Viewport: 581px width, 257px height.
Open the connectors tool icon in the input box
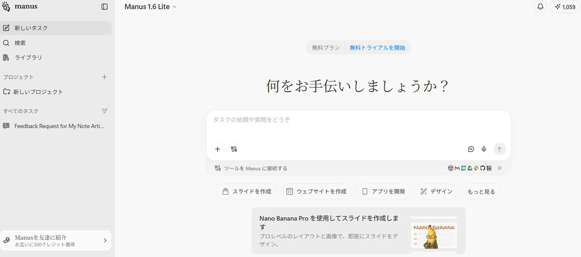pos(234,149)
